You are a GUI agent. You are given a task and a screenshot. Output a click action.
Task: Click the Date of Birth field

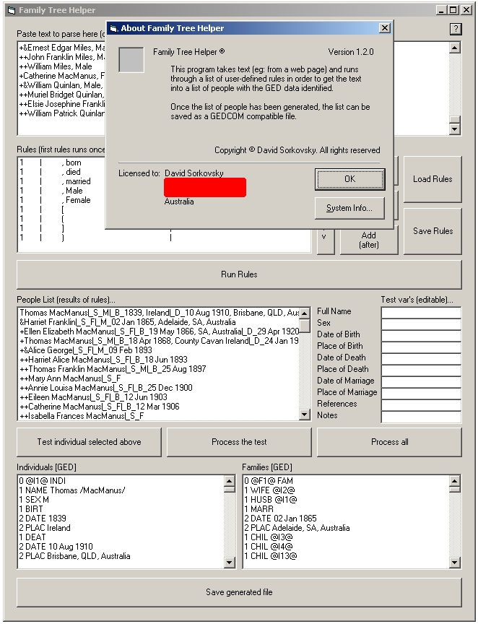pos(421,336)
